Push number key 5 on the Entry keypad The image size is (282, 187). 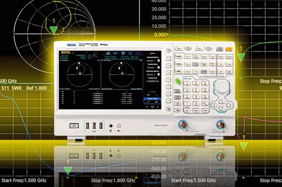pos(196,90)
